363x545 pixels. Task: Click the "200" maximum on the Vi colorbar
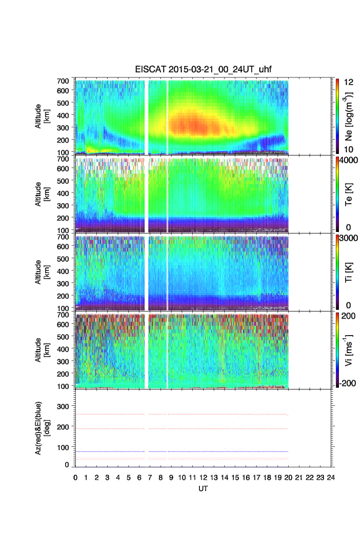pos(349,316)
